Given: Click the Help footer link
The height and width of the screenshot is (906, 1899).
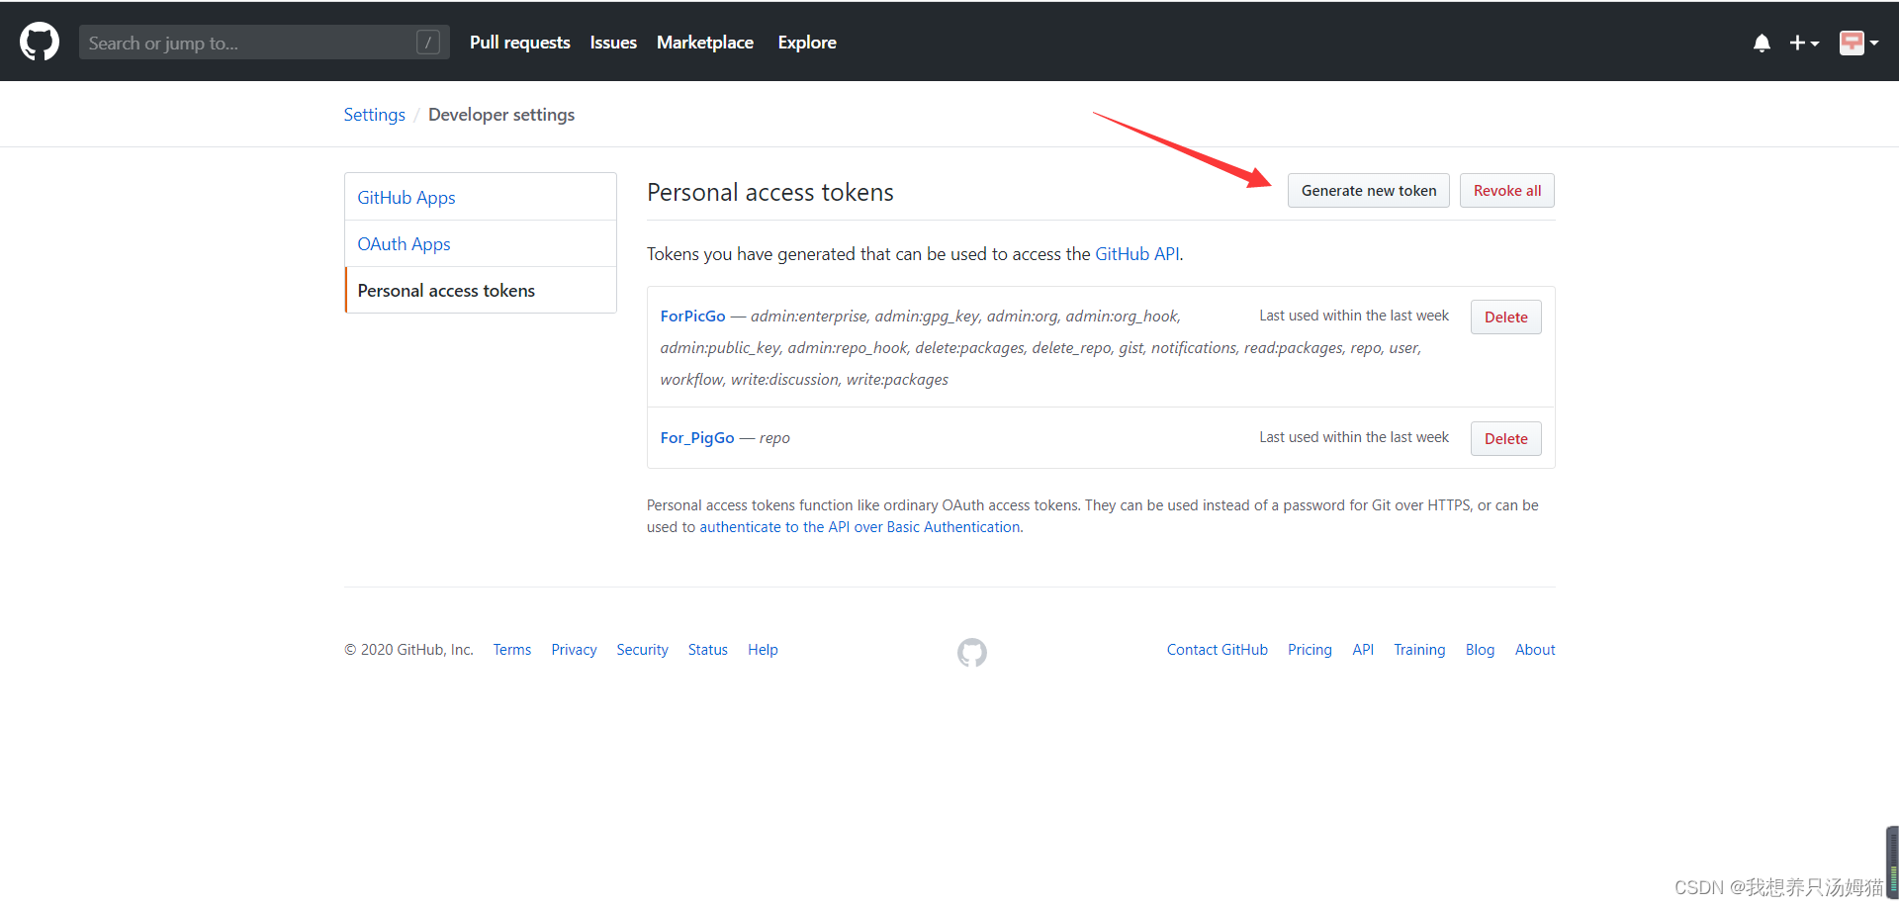Looking at the screenshot, I should (x=763, y=650).
